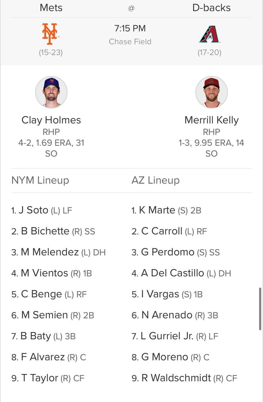Open R Waldschmidt player entry

point(184,378)
